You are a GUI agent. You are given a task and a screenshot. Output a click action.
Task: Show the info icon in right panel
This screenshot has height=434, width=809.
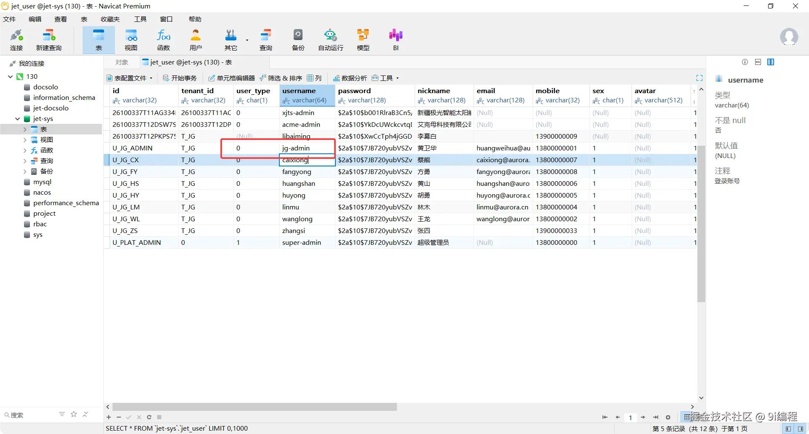(745, 62)
